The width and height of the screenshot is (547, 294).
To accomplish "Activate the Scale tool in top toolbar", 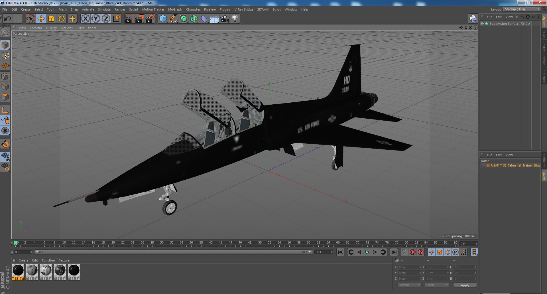I will coord(51,19).
